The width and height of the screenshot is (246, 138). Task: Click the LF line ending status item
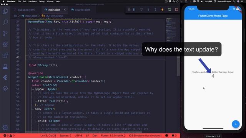(x=87, y=135)
